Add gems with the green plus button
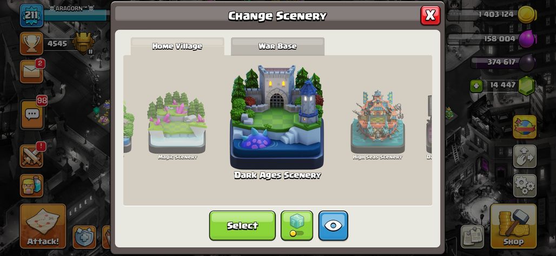 pos(476,86)
